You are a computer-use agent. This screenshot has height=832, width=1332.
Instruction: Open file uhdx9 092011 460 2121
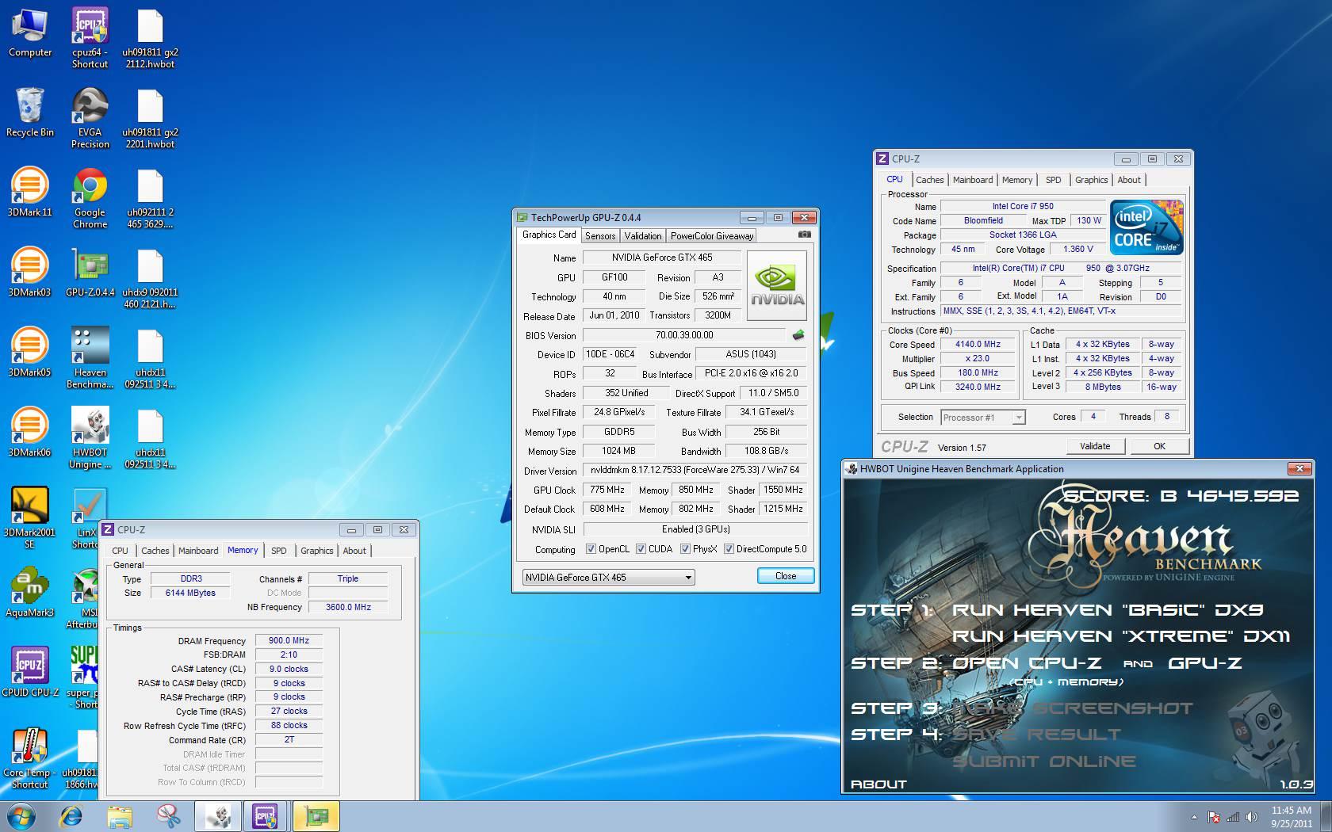[150, 278]
